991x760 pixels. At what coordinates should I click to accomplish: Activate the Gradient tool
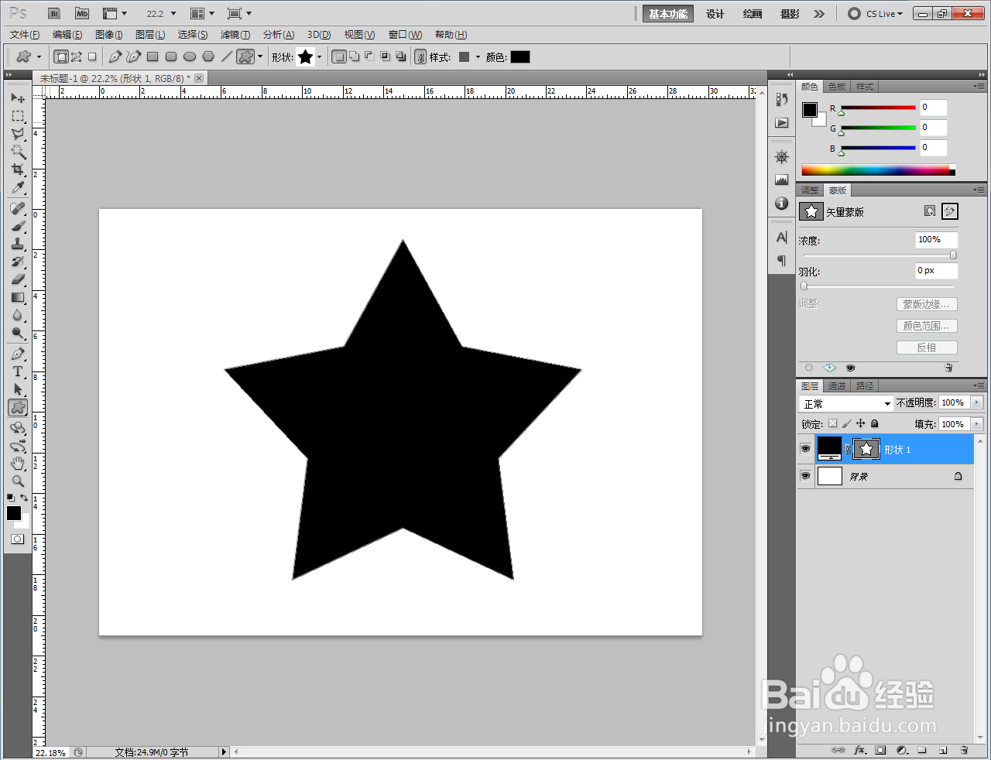coord(18,297)
